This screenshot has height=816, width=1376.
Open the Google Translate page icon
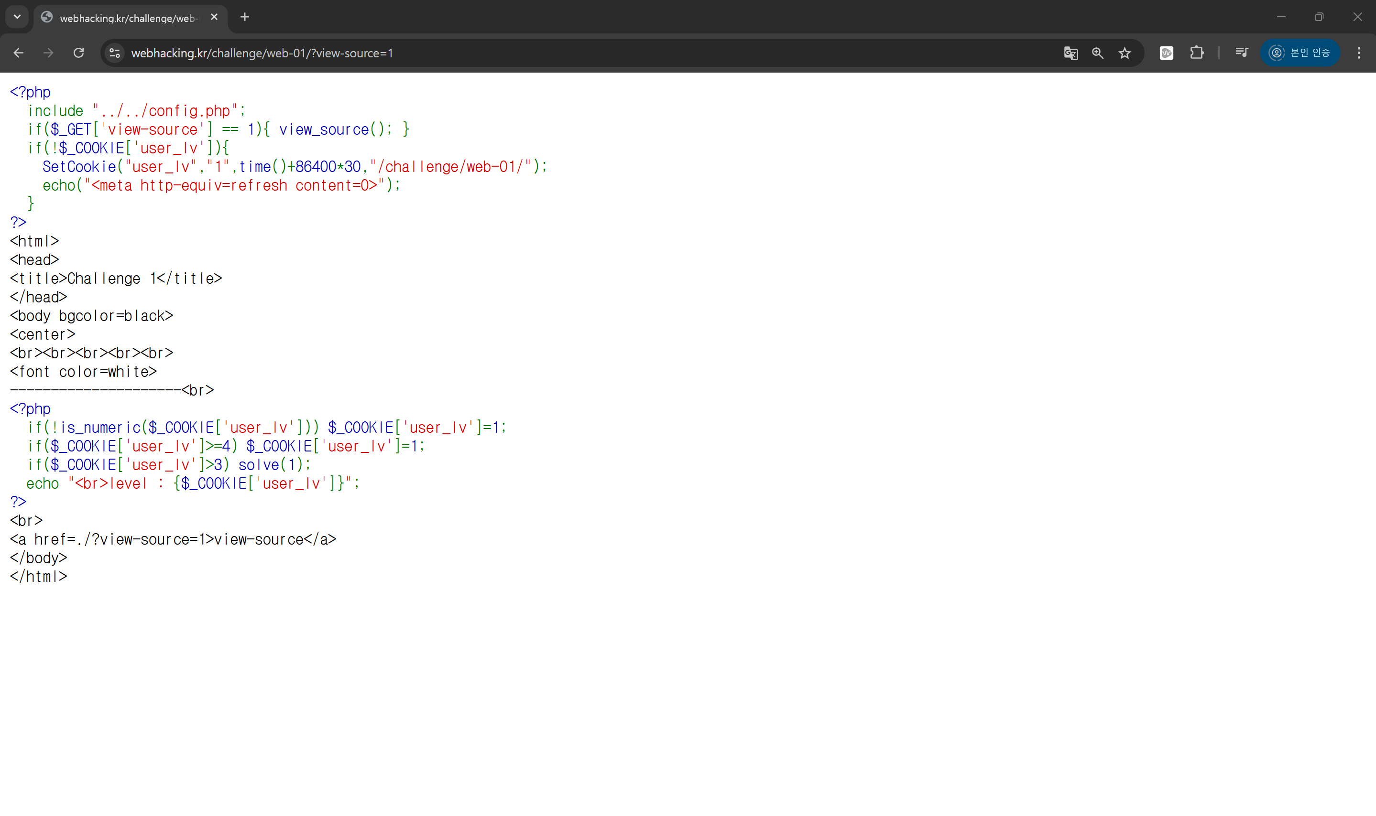1070,54
